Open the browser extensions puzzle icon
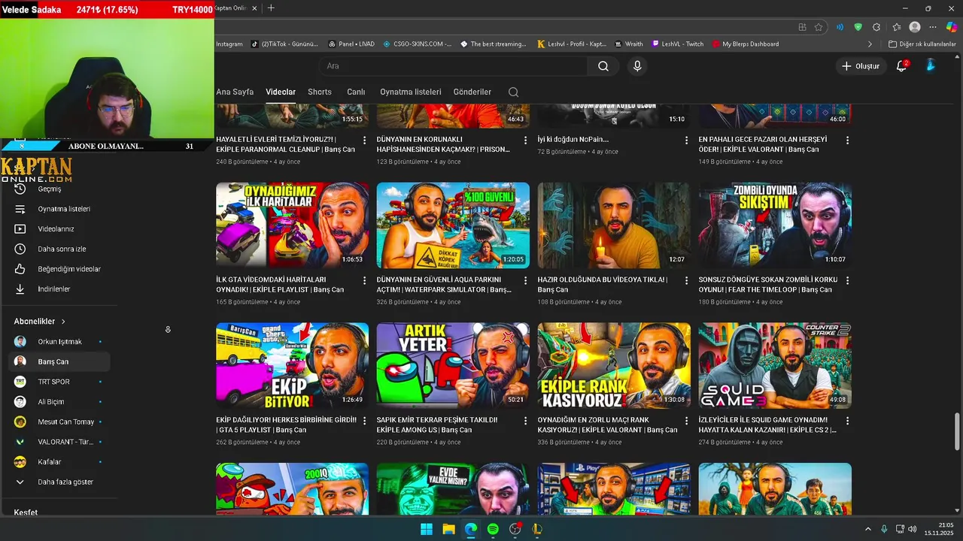The image size is (963, 541). tap(876, 27)
